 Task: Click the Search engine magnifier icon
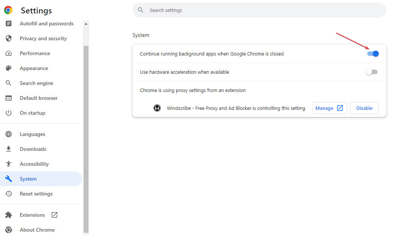[x=9, y=83]
